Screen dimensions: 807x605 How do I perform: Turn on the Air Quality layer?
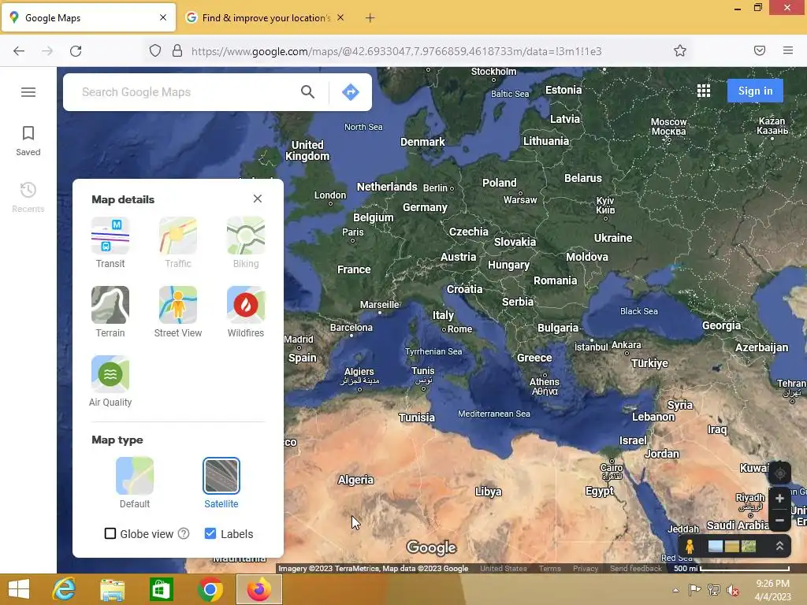click(x=110, y=382)
